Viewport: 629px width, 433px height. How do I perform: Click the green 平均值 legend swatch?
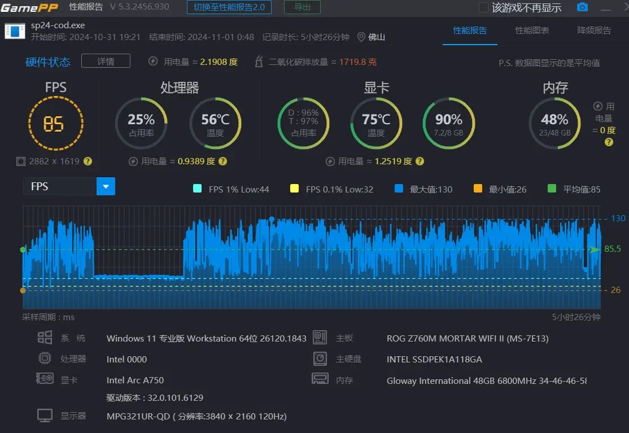point(552,189)
